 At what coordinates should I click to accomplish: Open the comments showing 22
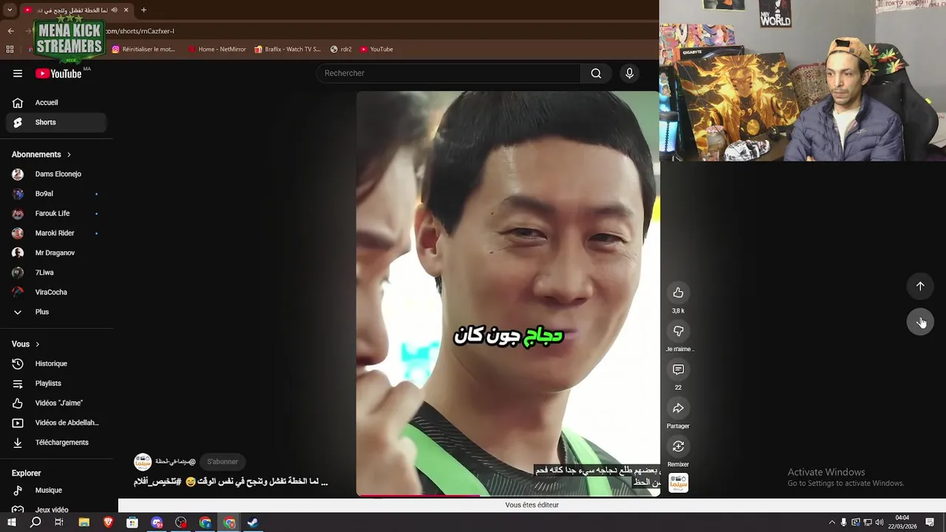678,369
